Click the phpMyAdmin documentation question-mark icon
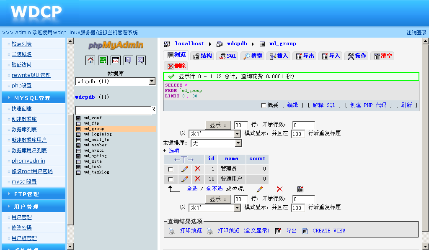Image resolution: width=429 pixels, height=250 pixels. point(128,60)
